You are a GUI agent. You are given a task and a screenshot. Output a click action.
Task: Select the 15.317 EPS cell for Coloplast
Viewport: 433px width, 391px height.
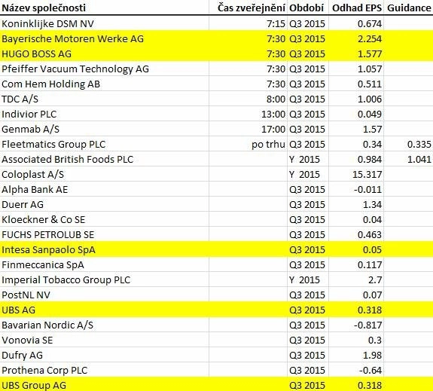click(356, 174)
